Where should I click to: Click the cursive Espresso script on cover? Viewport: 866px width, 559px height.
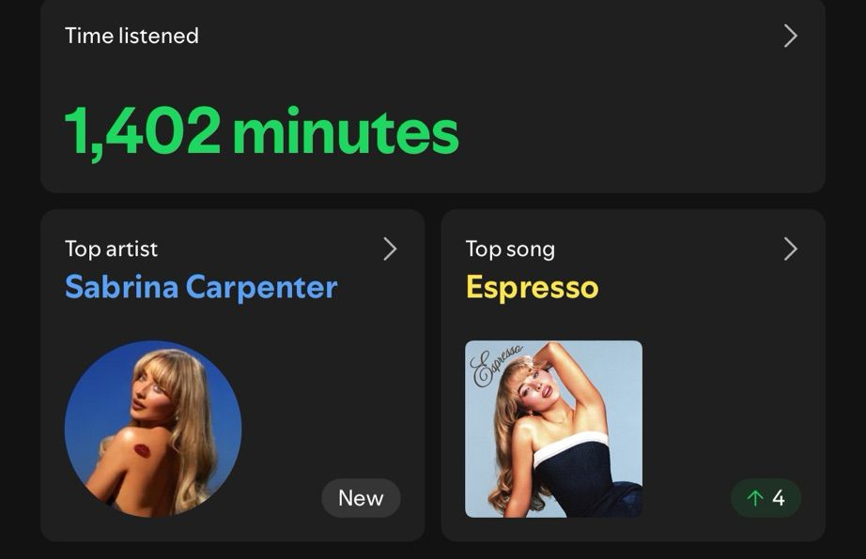[496, 365]
